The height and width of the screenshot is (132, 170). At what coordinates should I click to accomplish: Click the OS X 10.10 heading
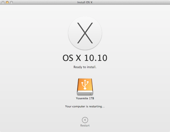pyautogui.click(x=85, y=58)
